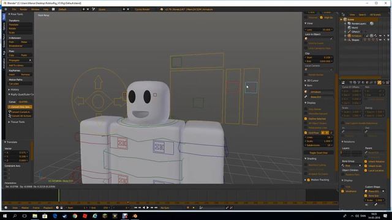
Task: Open the Help menu
Action: point(46,9)
